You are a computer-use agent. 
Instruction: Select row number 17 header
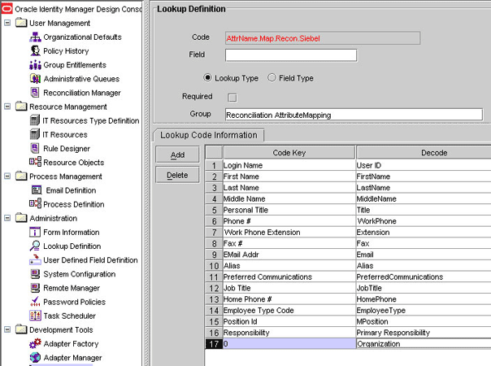tap(214, 344)
